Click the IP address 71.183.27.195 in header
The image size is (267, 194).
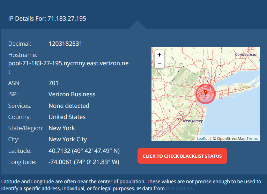tap(66, 18)
